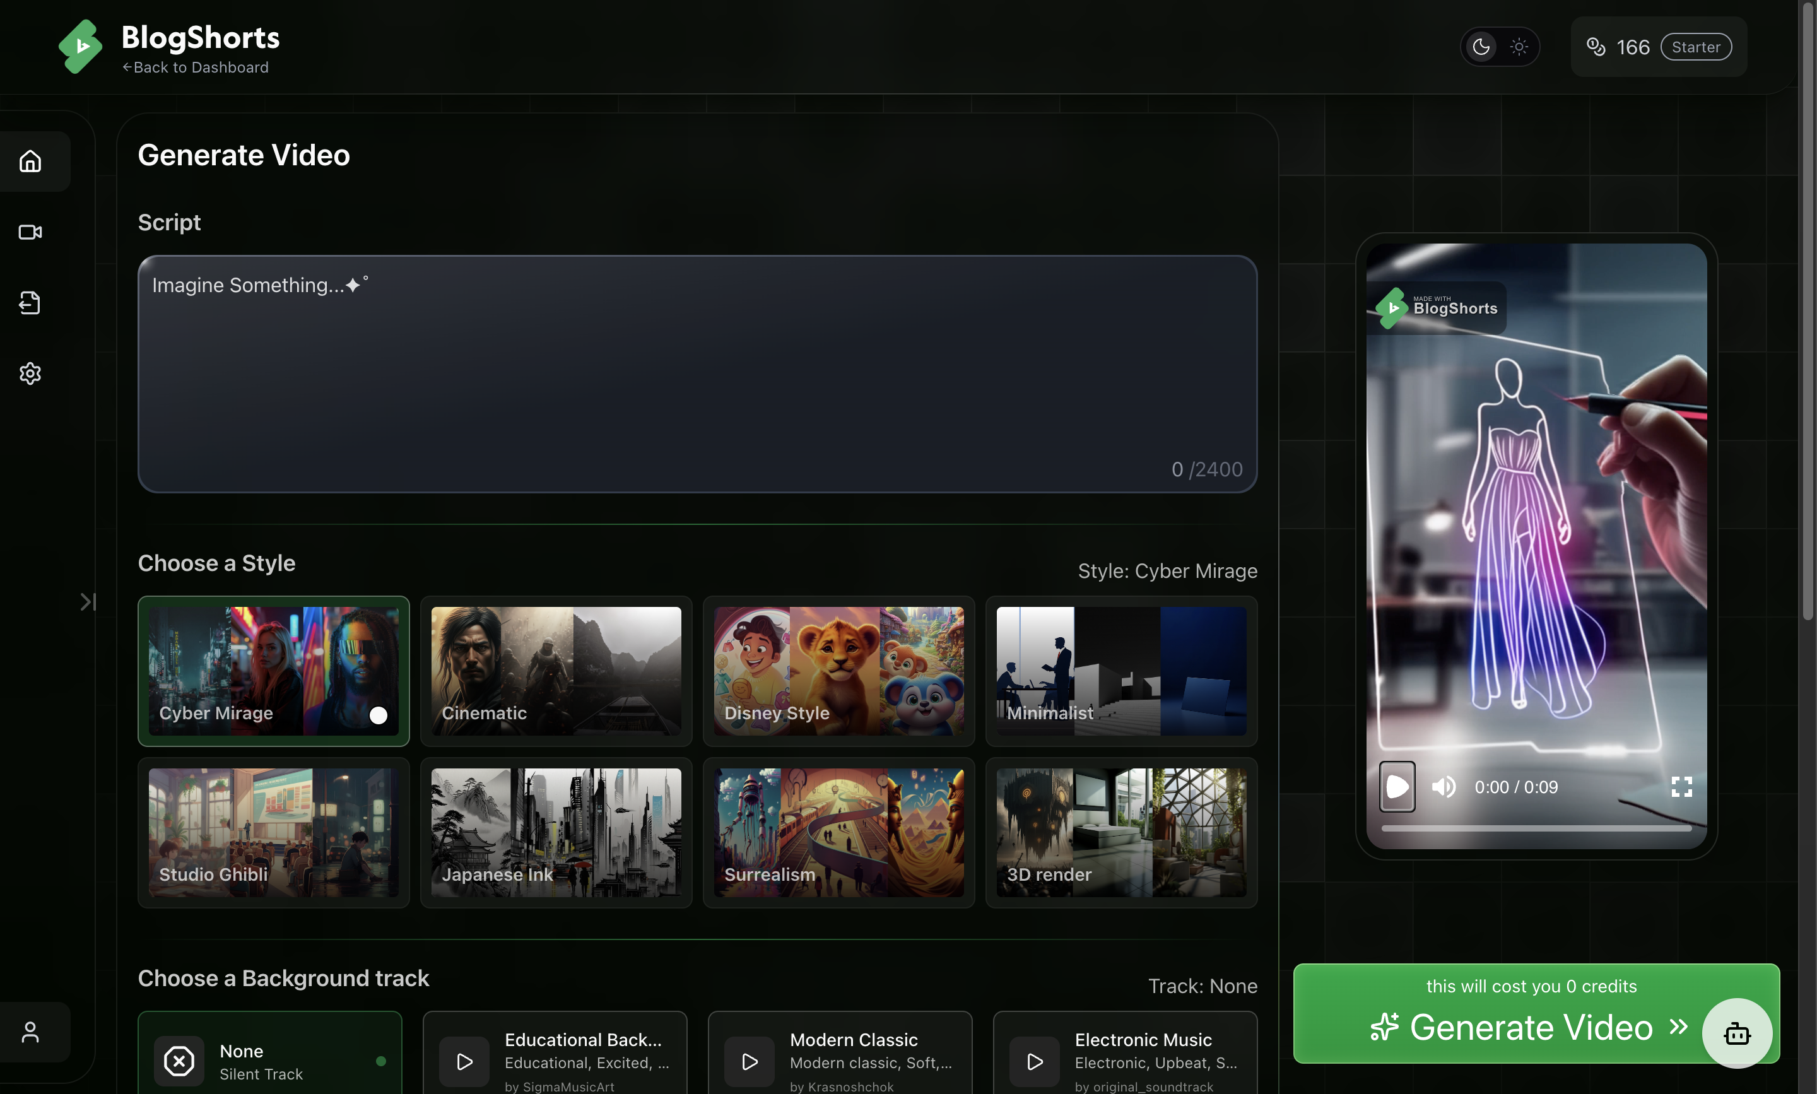Play the Modern Classic track preview
The height and width of the screenshot is (1094, 1817).
750,1062
